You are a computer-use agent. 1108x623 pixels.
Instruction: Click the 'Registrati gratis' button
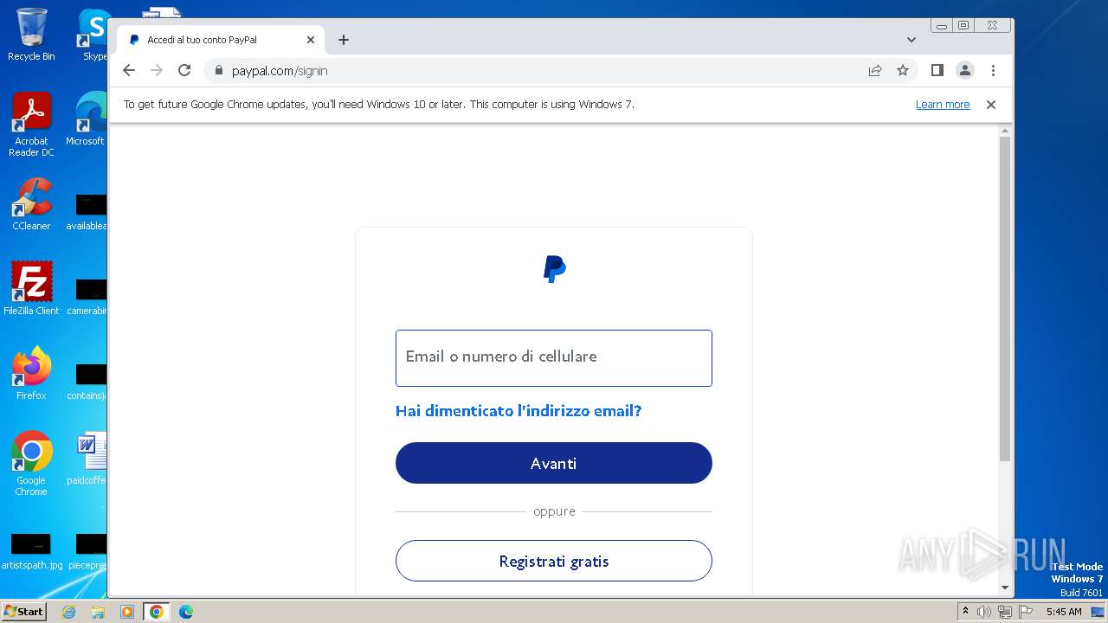tap(554, 561)
